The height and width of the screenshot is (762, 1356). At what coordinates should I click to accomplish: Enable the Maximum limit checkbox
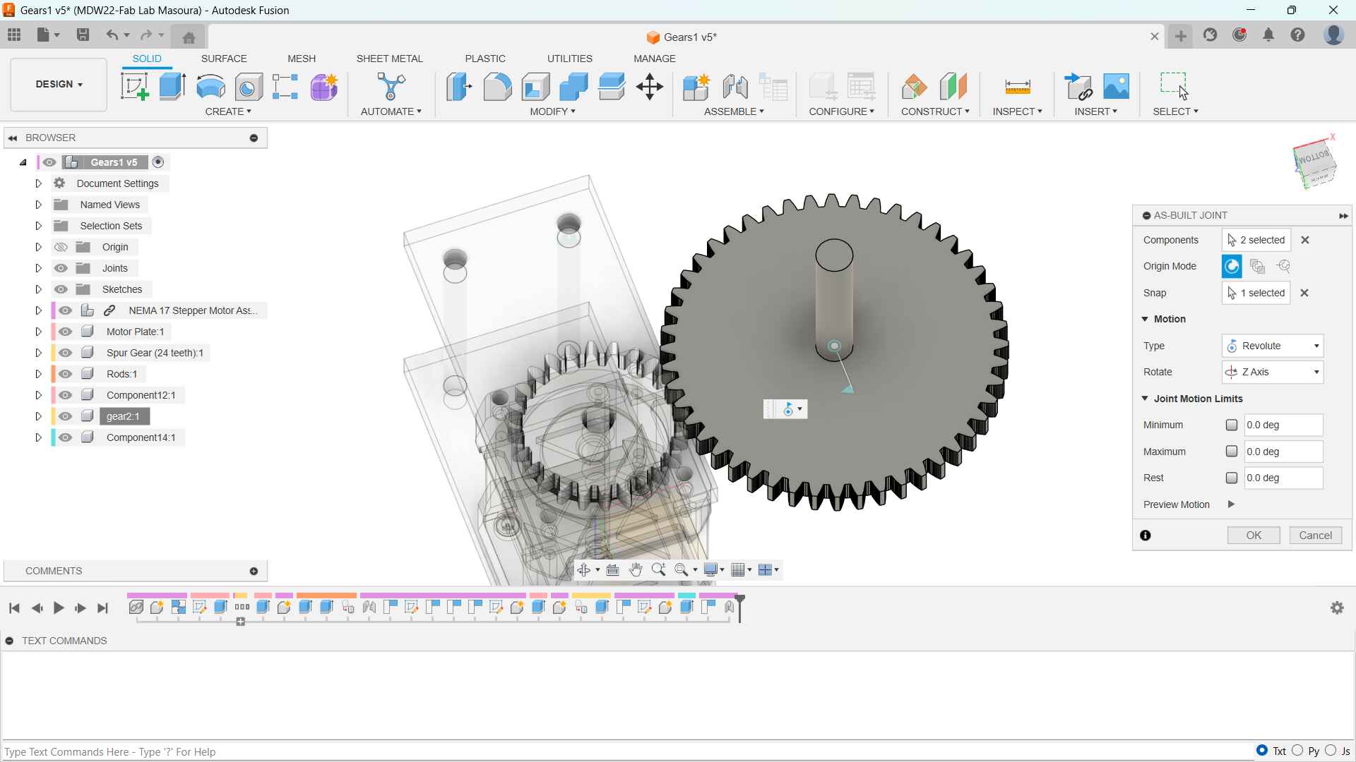[1232, 452]
